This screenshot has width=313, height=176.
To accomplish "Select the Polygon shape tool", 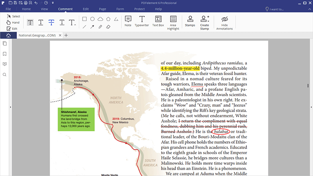I will pyautogui.click(x=108, y=19).
